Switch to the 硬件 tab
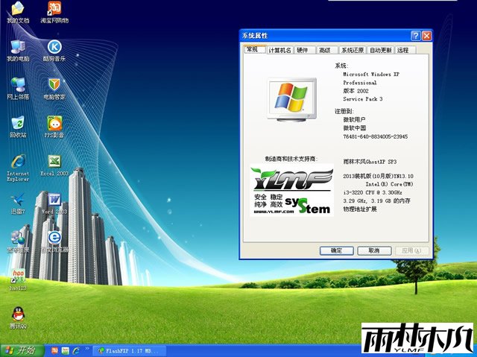This screenshot has height=357, width=477. (x=303, y=50)
